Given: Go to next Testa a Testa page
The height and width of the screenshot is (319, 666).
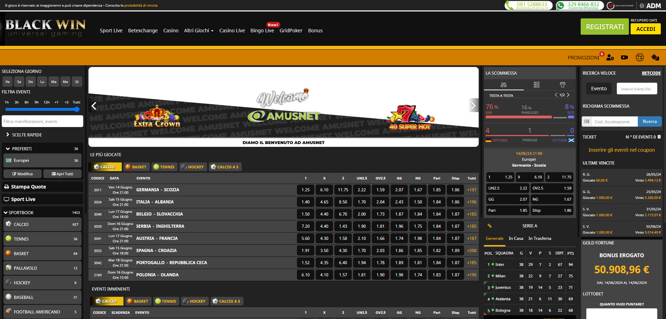Looking at the screenshot, I should [568, 95].
